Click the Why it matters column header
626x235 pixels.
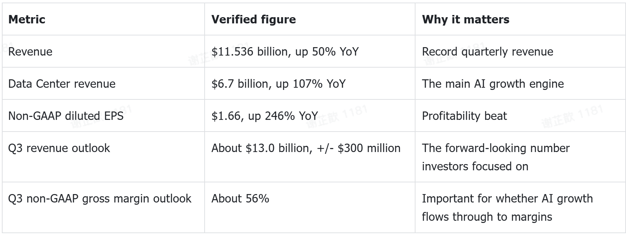[x=465, y=19]
